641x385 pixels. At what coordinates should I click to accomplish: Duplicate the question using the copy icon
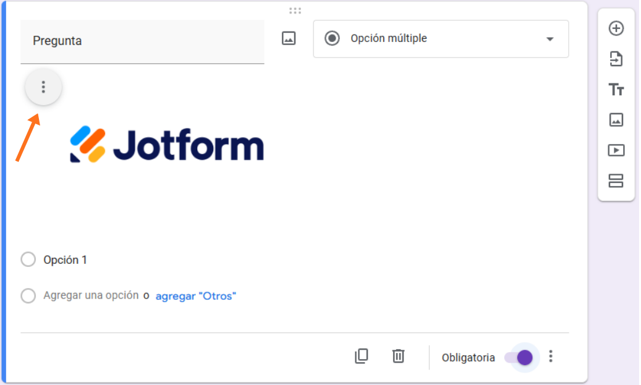pyautogui.click(x=362, y=357)
